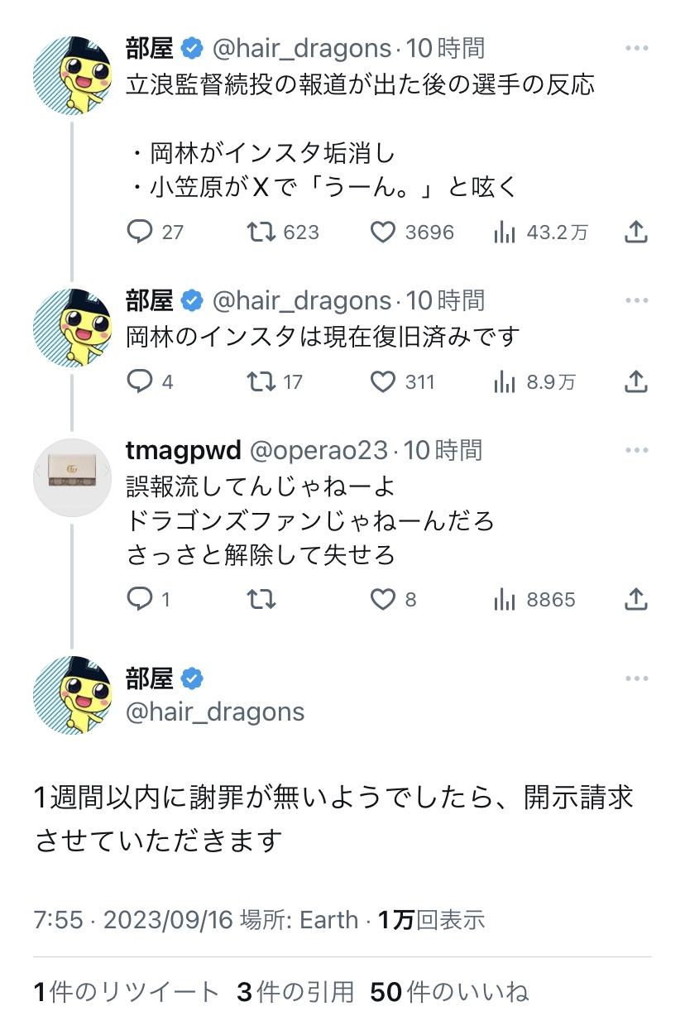Open replies on the 立浪監督続投 tweet
This screenshot has width=685, height=1016.
click(x=140, y=232)
